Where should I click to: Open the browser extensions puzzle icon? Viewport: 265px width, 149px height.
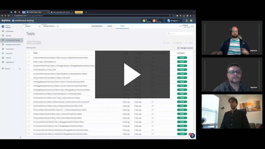[x=177, y=16]
